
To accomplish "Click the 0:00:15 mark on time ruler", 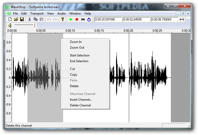I will tap(99, 31).
